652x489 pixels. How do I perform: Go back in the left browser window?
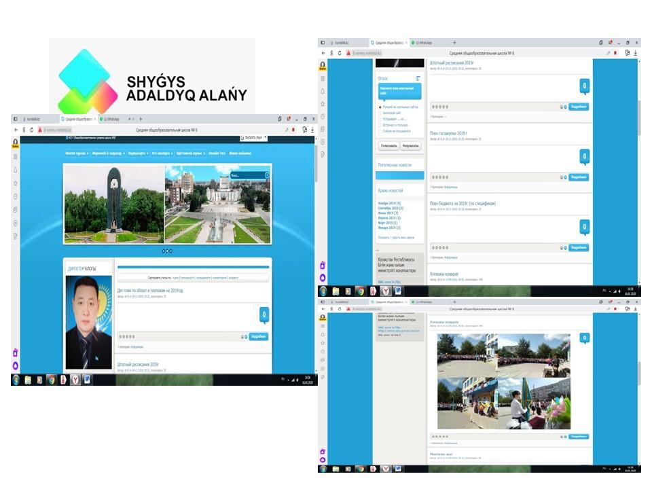[16, 130]
